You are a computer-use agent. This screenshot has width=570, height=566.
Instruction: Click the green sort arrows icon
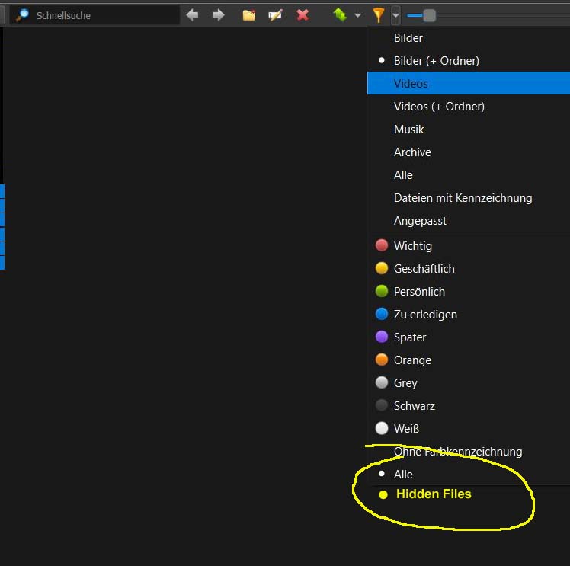tap(340, 14)
